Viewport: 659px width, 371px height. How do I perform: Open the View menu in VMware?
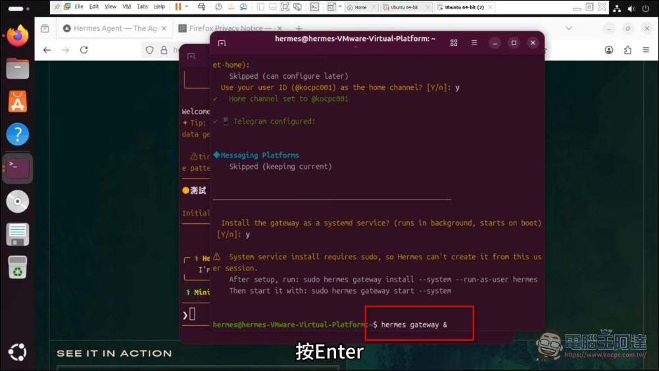click(110, 7)
